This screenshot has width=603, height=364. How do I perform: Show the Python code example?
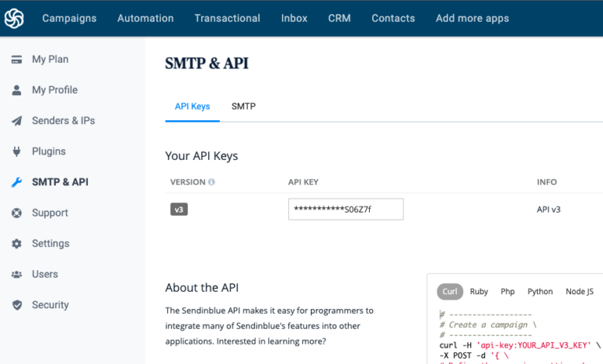pyautogui.click(x=539, y=291)
